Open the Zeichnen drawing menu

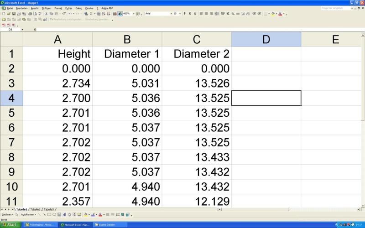7,214
